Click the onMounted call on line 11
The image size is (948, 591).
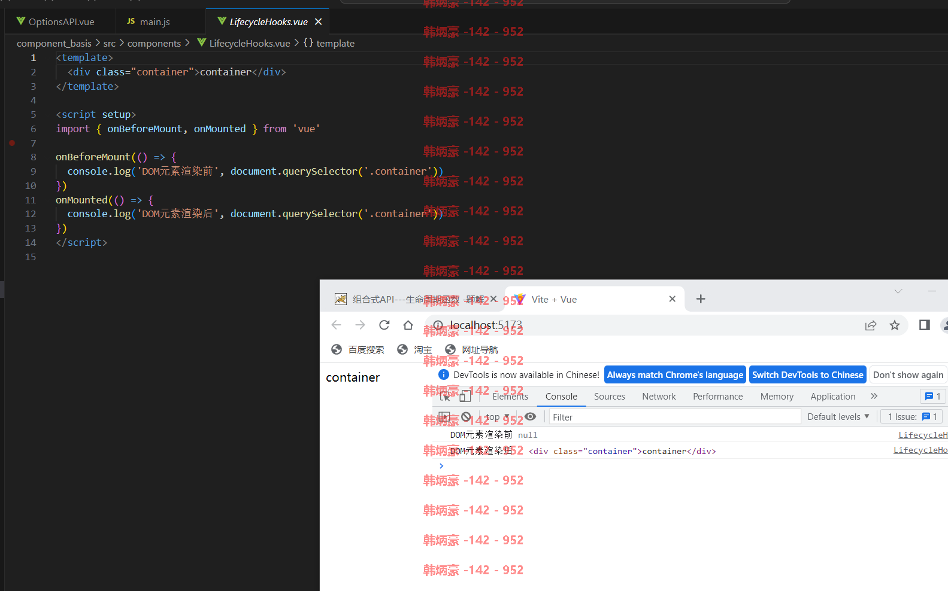tap(81, 200)
